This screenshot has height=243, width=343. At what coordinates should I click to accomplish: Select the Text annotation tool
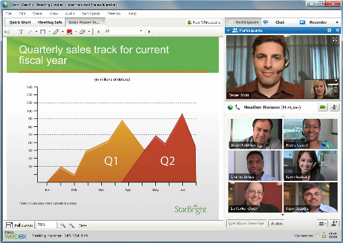click(x=21, y=32)
